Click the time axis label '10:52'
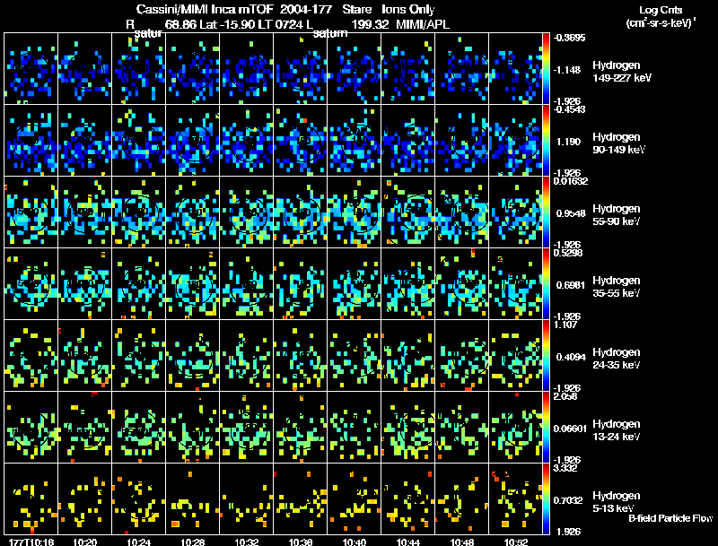Screen dimensions: 718x546 516,542
